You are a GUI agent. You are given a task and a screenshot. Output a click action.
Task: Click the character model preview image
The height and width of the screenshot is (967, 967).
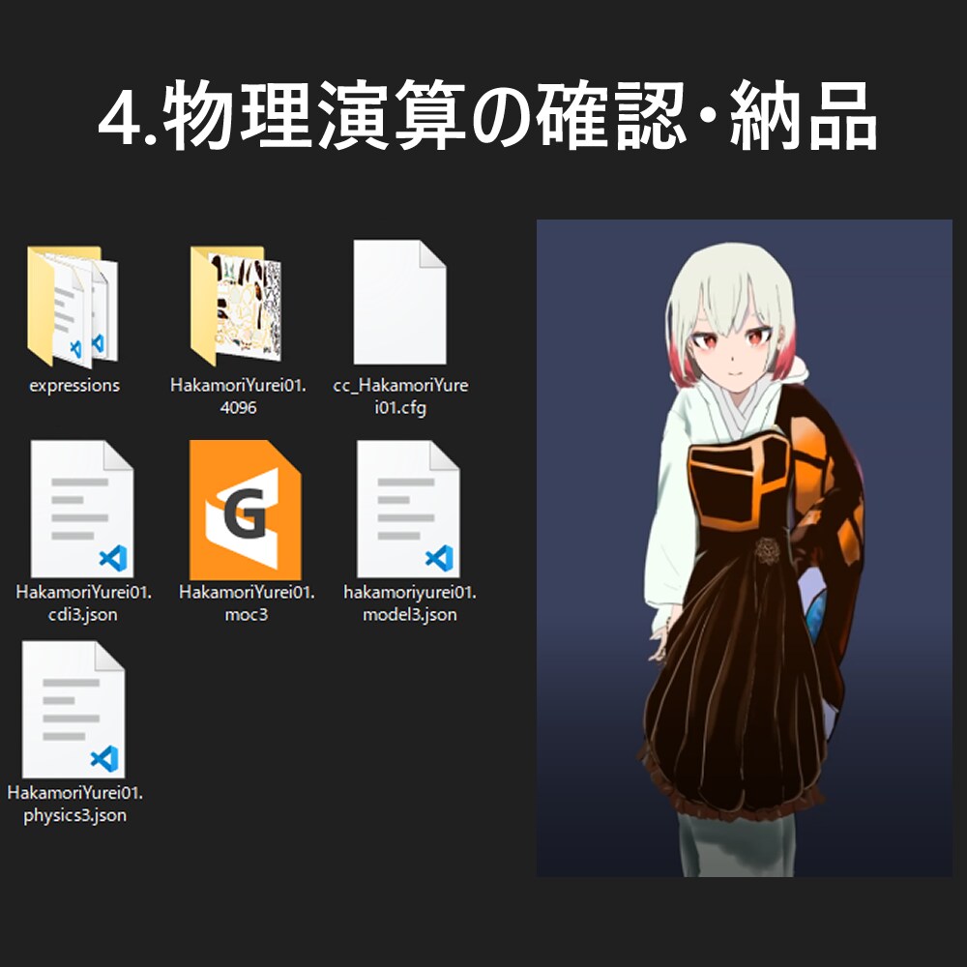745,548
